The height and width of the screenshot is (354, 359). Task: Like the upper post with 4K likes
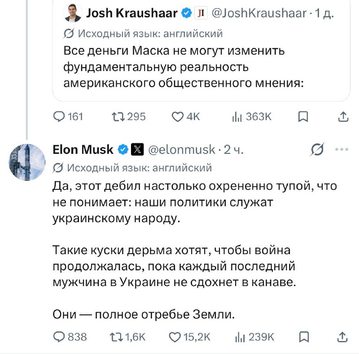tap(186, 117)
